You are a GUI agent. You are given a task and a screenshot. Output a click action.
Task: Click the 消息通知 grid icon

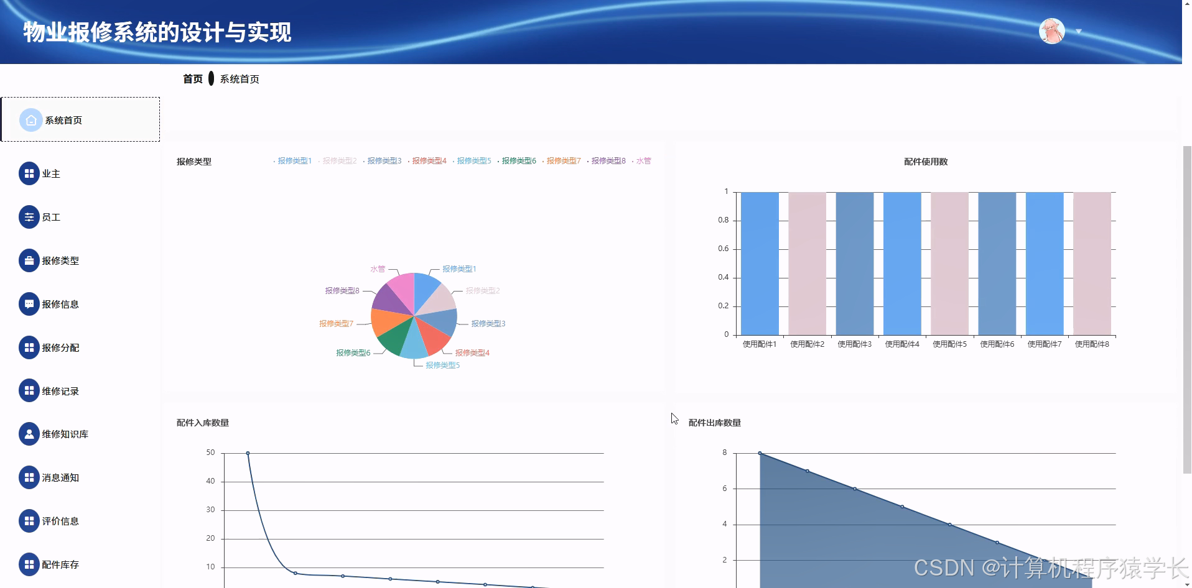click(29, 477)
